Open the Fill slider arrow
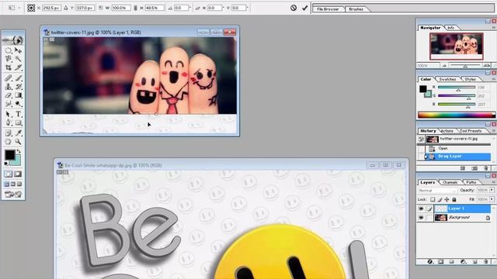Screen dimensions: 497x279 pyautogui.click(x=492, y=199)
